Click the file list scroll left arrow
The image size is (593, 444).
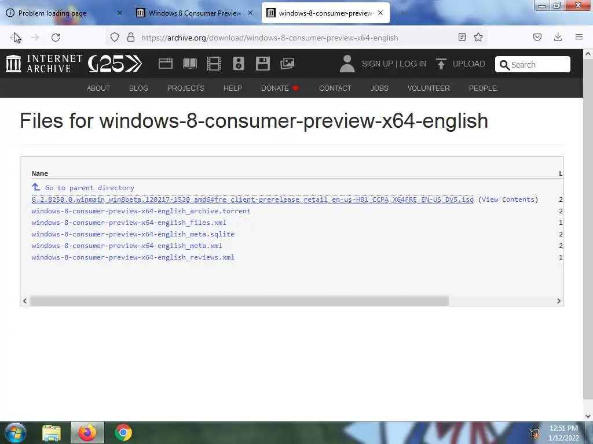coord(25,301)
